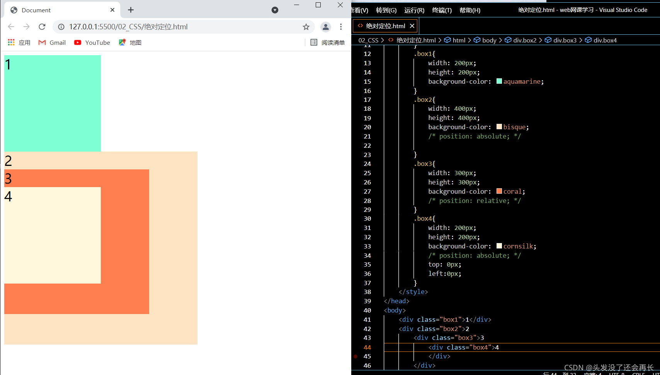660x375 pixels.
Task: Toggle the breakpoint on line 45
Action: pos(355,356)
